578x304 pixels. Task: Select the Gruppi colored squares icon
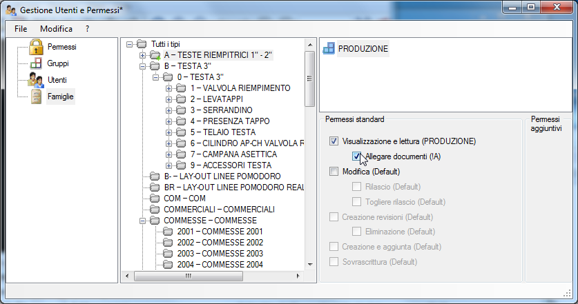click(36, 63)
